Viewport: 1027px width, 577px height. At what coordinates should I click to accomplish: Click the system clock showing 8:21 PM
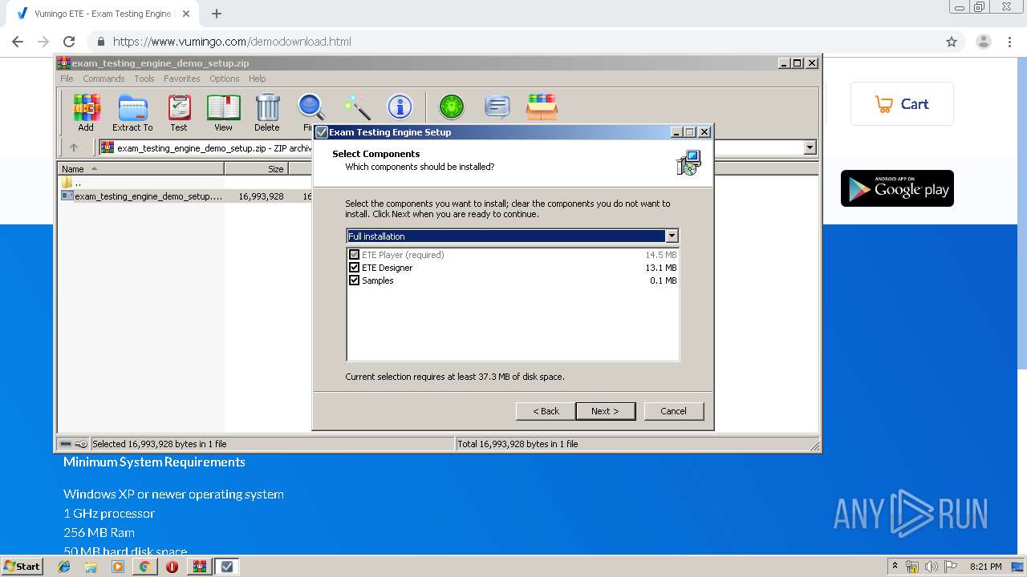985,567
